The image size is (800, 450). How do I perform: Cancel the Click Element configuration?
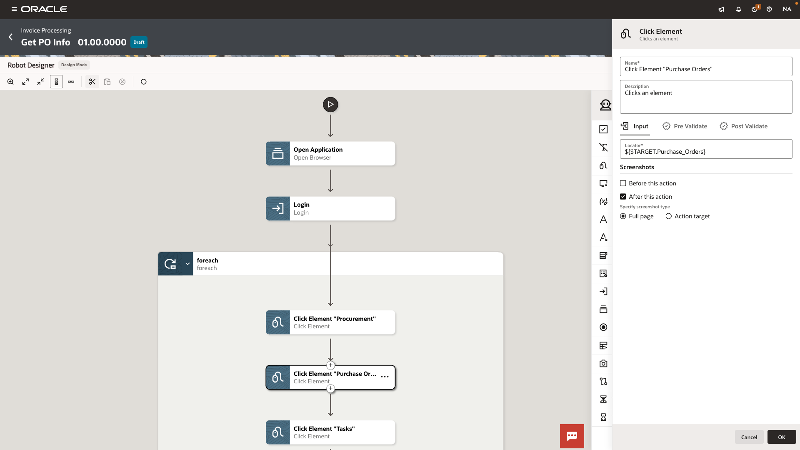(x=749, y=437)
